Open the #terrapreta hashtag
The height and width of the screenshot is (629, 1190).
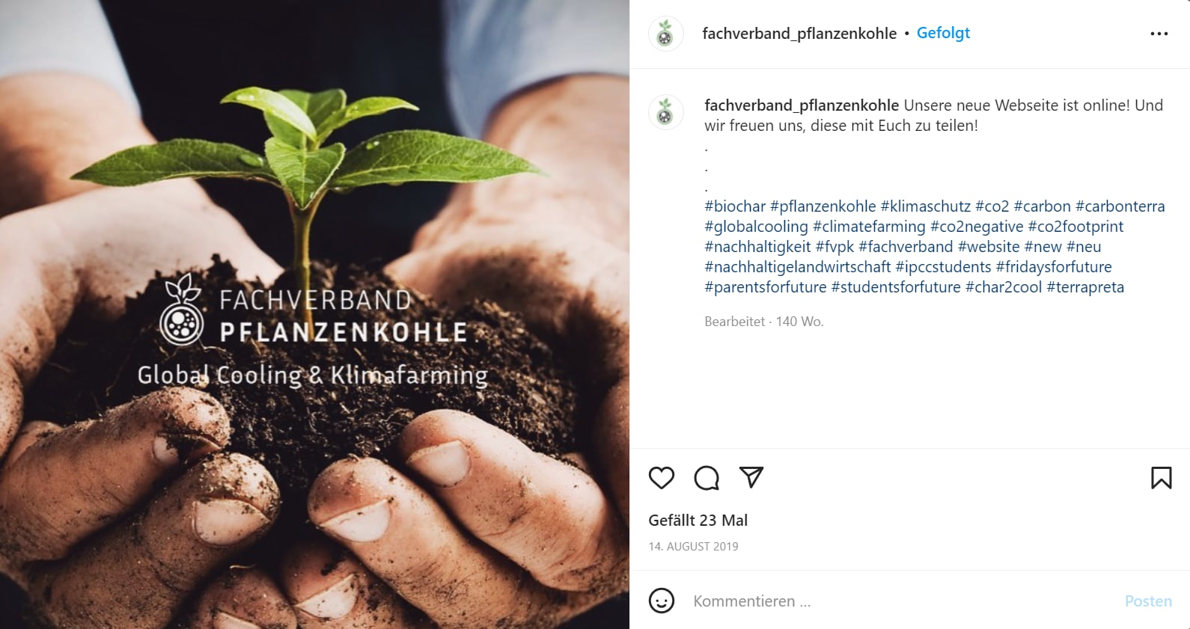tap(1085, 287)
